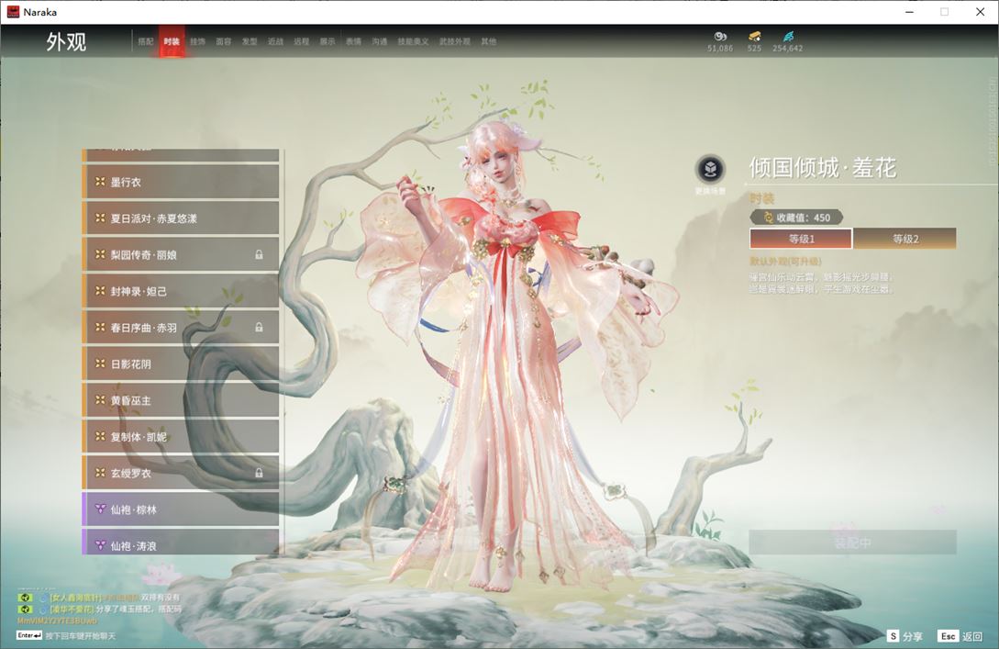Choose the 黄昏巫主 outfit
This screenshot has height=649, width=999.
pos(181,399)
